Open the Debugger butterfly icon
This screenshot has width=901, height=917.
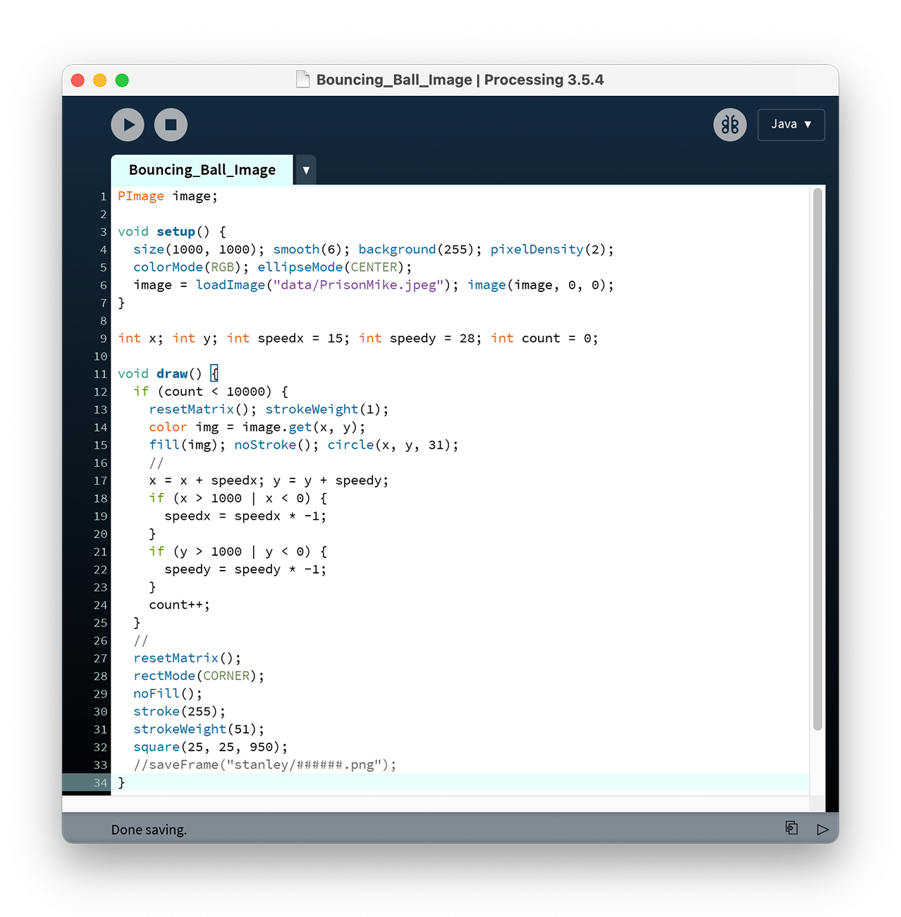tap(730, 125)
